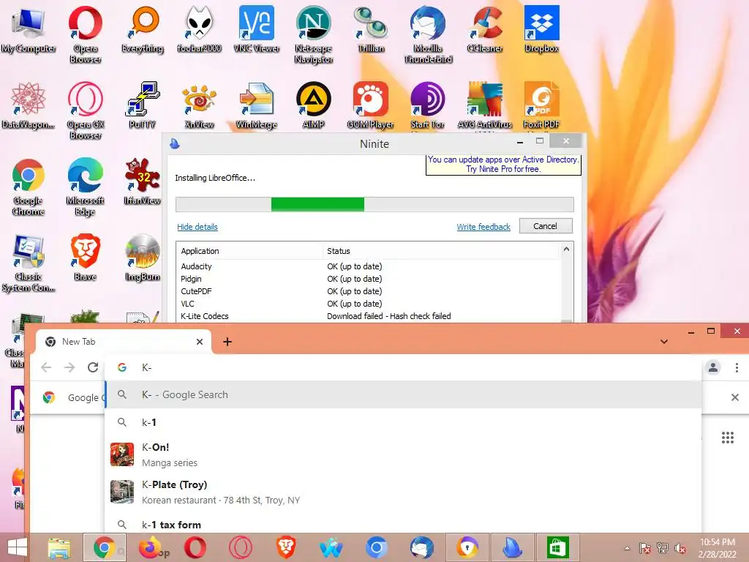Viewport: 749px width, 562px height.
Task: Reload the page in Chrome
Action: [93, 367]
